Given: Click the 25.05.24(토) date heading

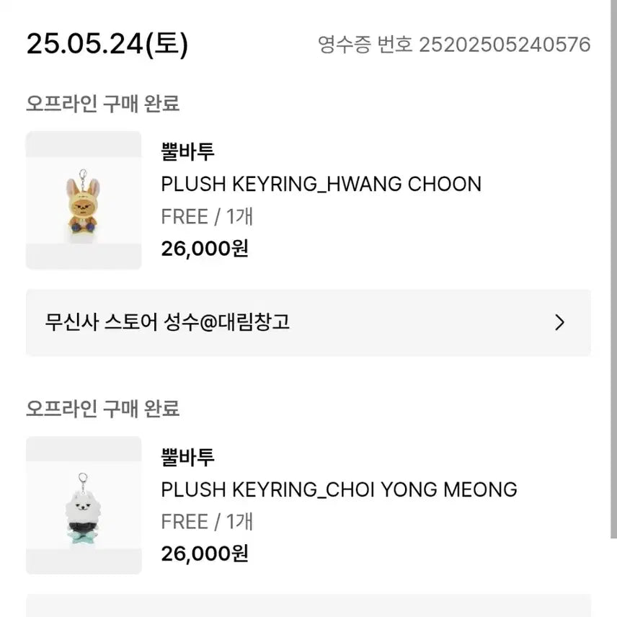Looking at the screenshot, I should 107,45.
